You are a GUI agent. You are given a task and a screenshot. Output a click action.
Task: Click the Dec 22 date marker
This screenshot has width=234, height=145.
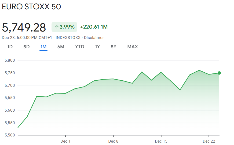tap(209, 141)
